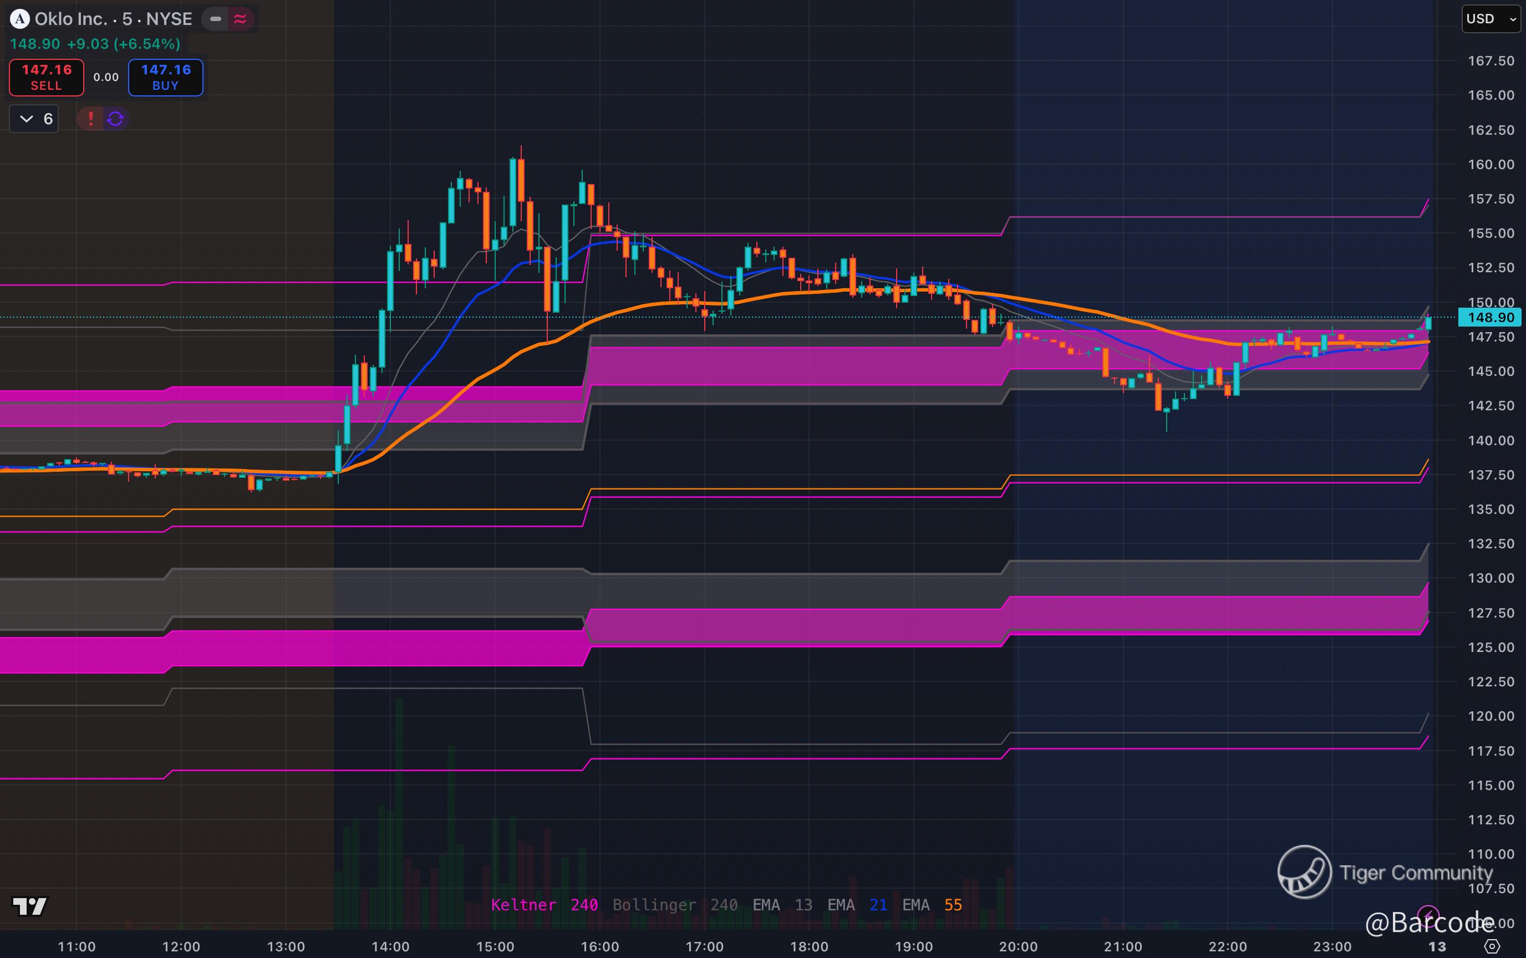Click the TradingView logo at bottom left
Image resolution: width=1526 pixels, height=958 pixels.
tap(29, 906)
